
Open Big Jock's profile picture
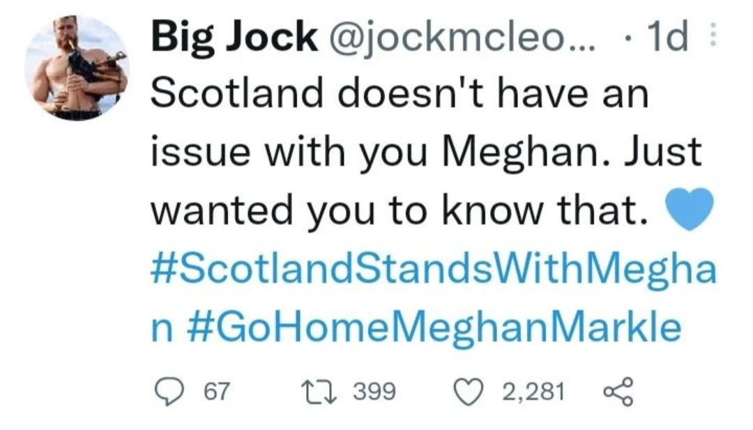pyautogui.click(x=77, y=68)
